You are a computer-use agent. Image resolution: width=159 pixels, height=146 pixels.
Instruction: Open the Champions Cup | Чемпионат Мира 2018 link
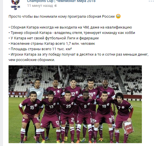pos(61,1)
